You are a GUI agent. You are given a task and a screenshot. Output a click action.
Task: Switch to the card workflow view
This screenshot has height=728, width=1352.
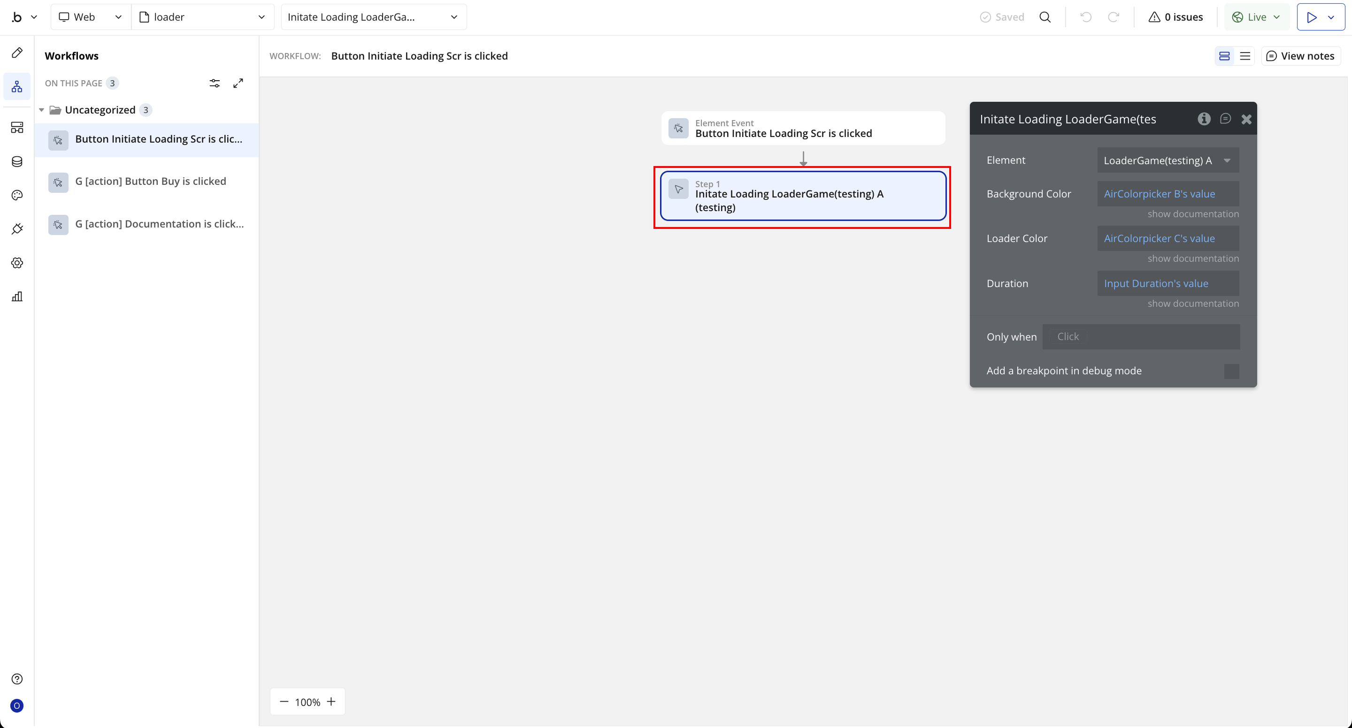coord(1224,56)
